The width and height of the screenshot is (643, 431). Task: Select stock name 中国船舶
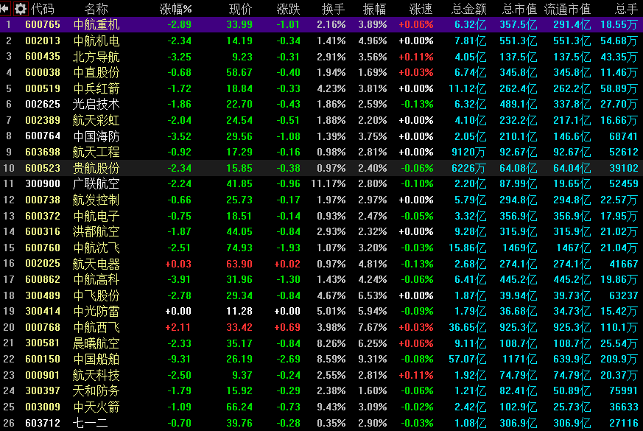pos(96,359)
